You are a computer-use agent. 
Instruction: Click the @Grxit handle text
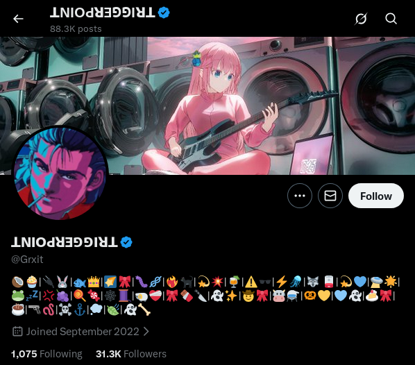(27, 260)
